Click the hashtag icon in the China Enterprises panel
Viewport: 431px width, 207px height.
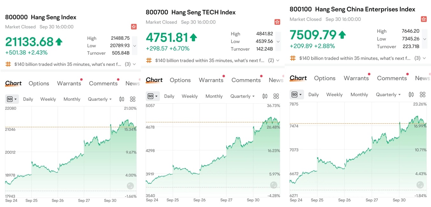(293, 58)
